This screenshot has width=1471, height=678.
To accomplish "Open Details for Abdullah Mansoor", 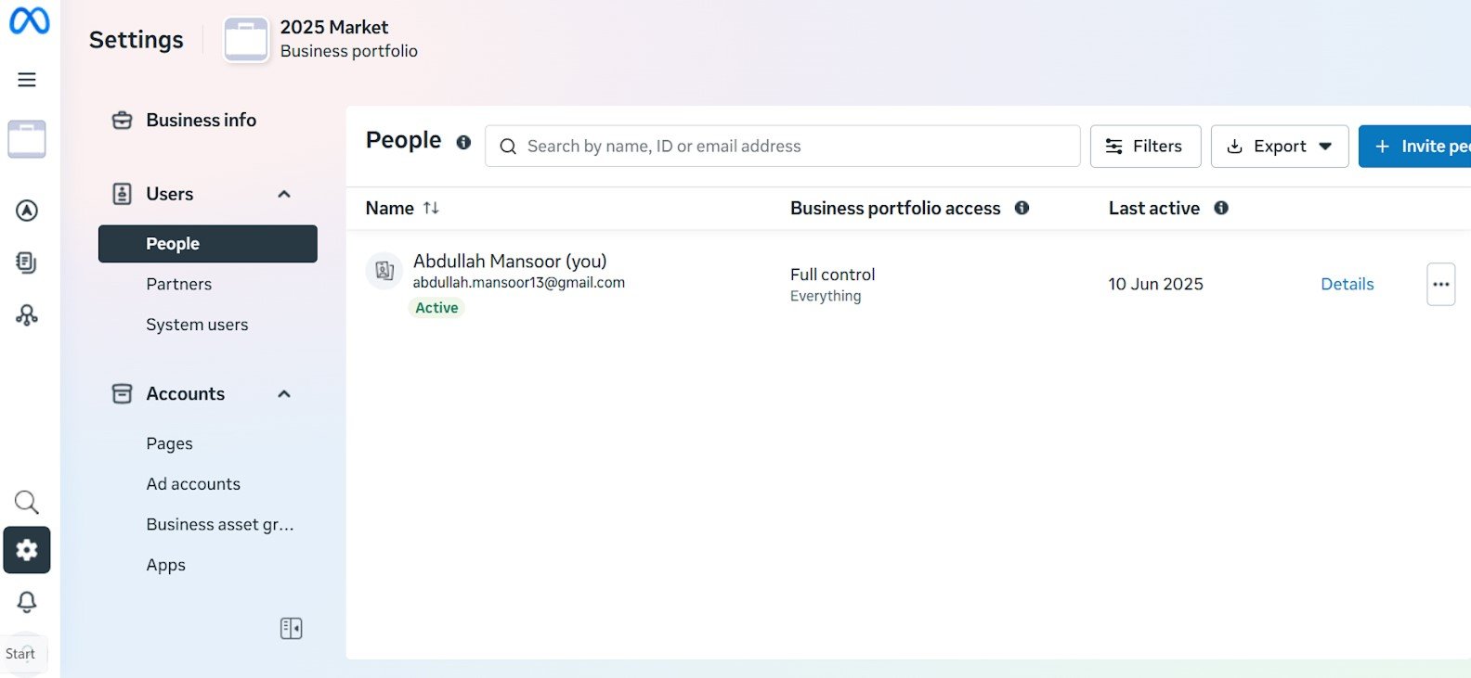I will [1347, 284].
